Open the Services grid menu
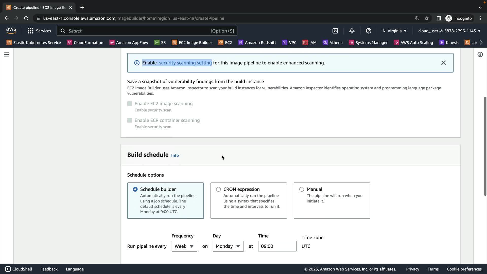 click(39, 31)
